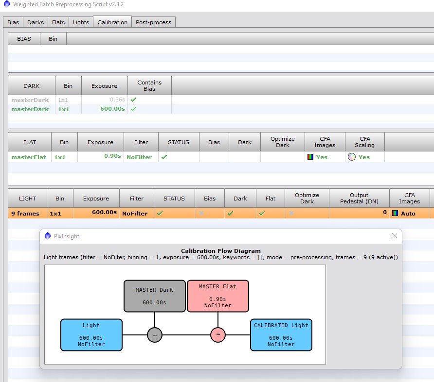Click the blue Light 600.00s box in the diagram

(x=91, y=335)
